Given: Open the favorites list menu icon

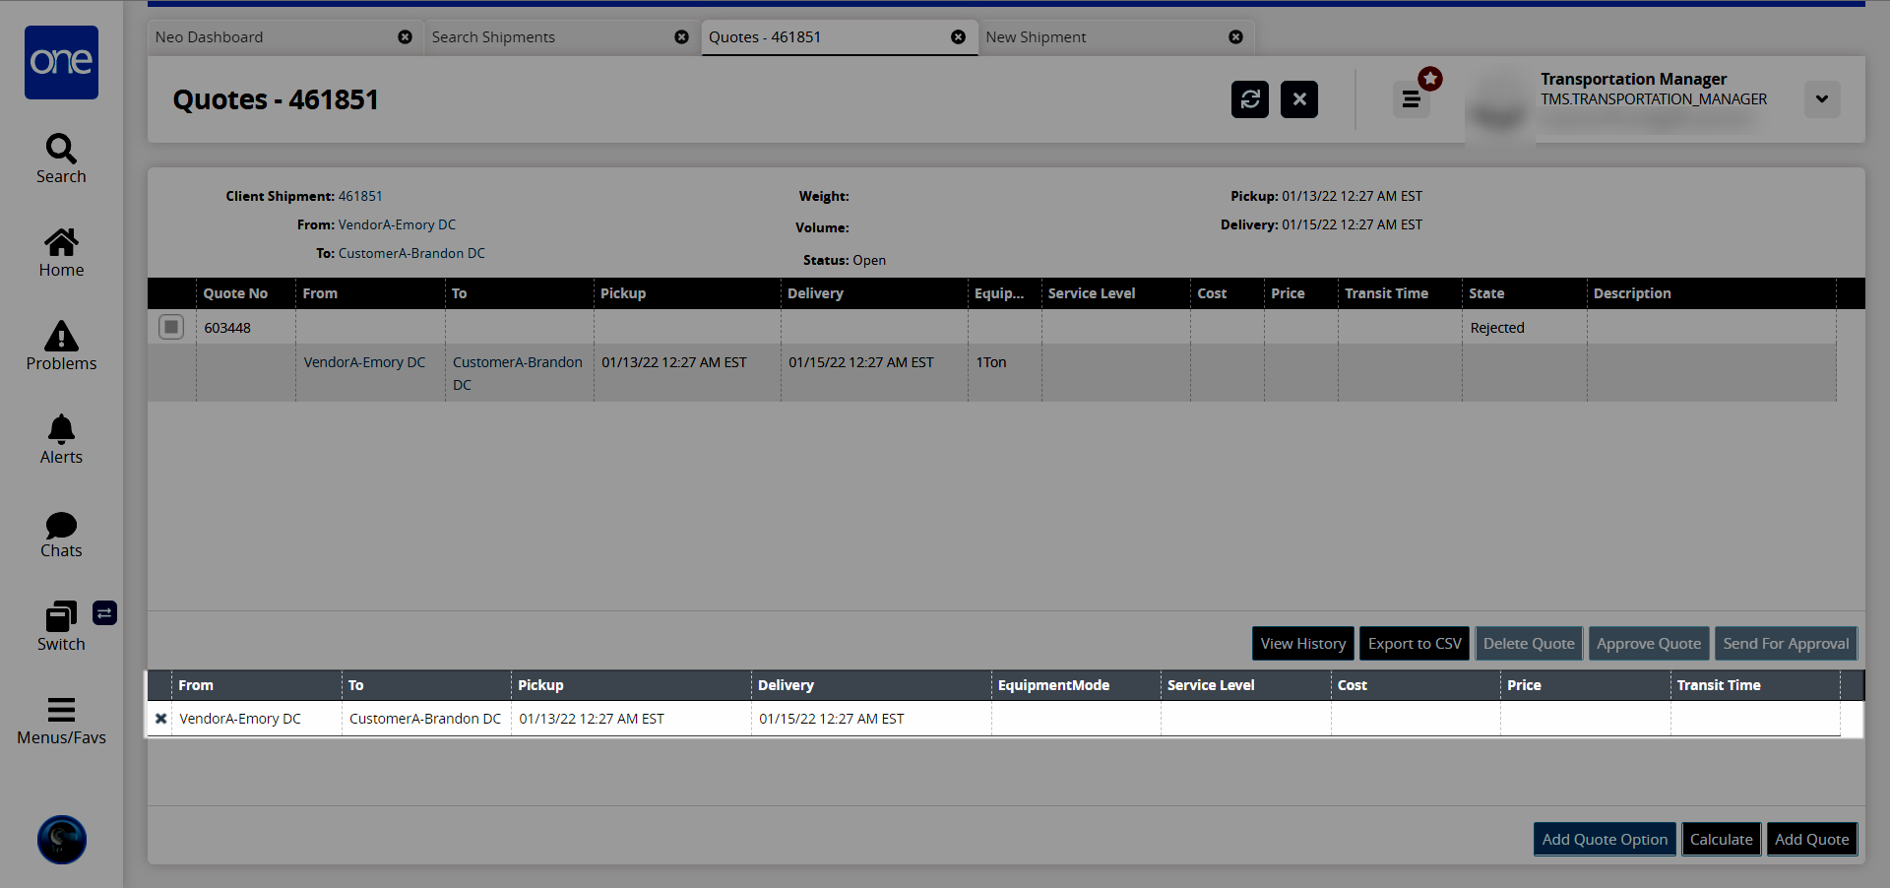Looking at the screenshot, I should pos(1411,99).
